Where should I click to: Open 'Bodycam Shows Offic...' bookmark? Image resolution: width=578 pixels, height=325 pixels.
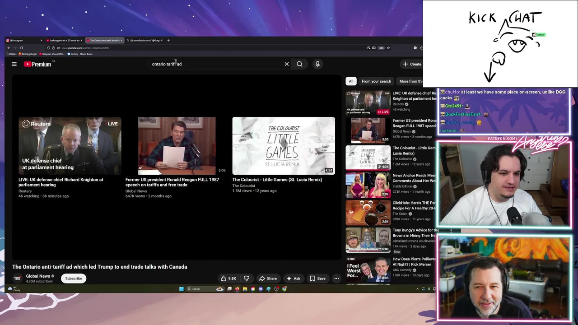tap(52, 54)
